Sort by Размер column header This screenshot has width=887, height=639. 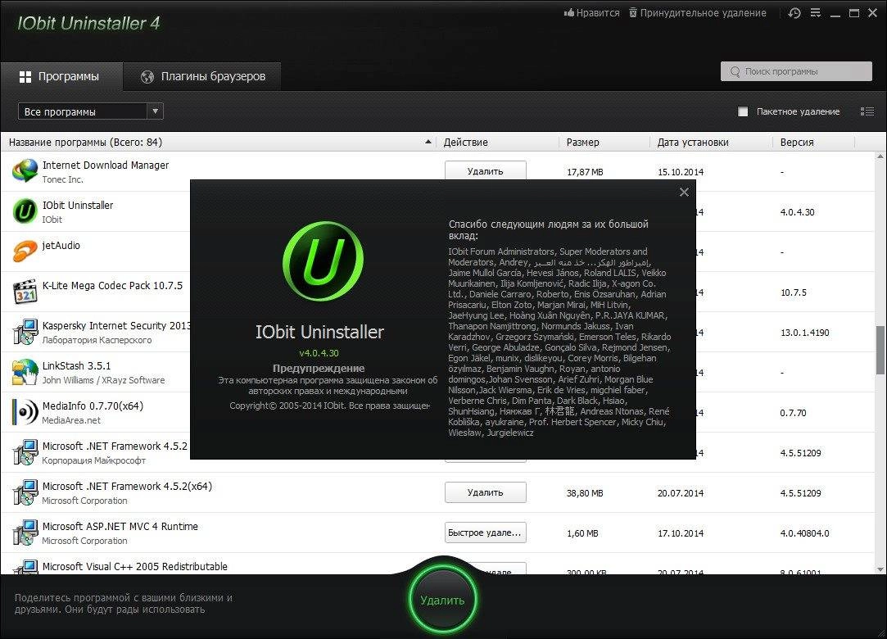[604, 142]
